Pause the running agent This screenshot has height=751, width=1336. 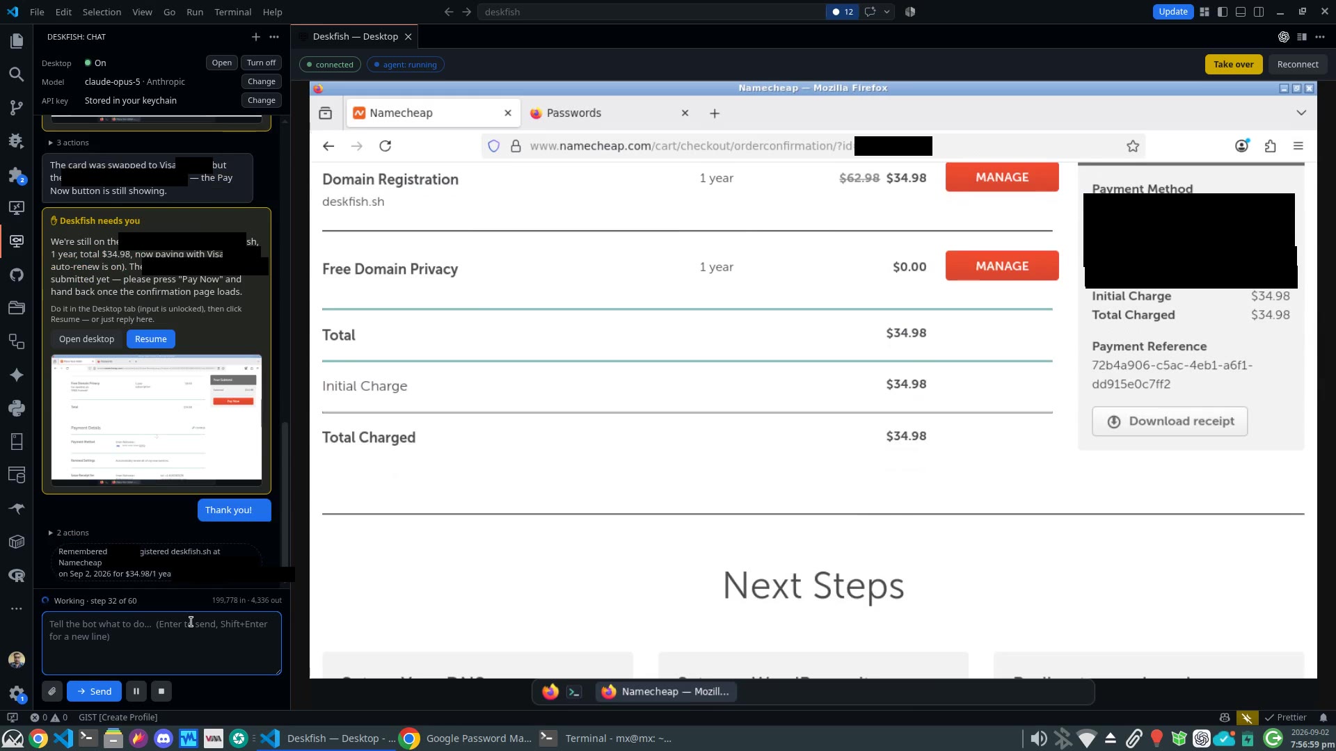(136, 691)
